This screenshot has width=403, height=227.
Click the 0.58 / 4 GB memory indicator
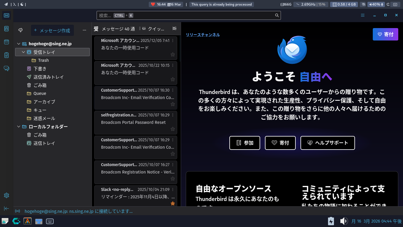pos(344,4)
